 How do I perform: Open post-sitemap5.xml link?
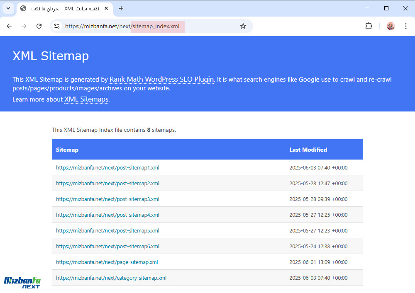click(x=108, y=230)
